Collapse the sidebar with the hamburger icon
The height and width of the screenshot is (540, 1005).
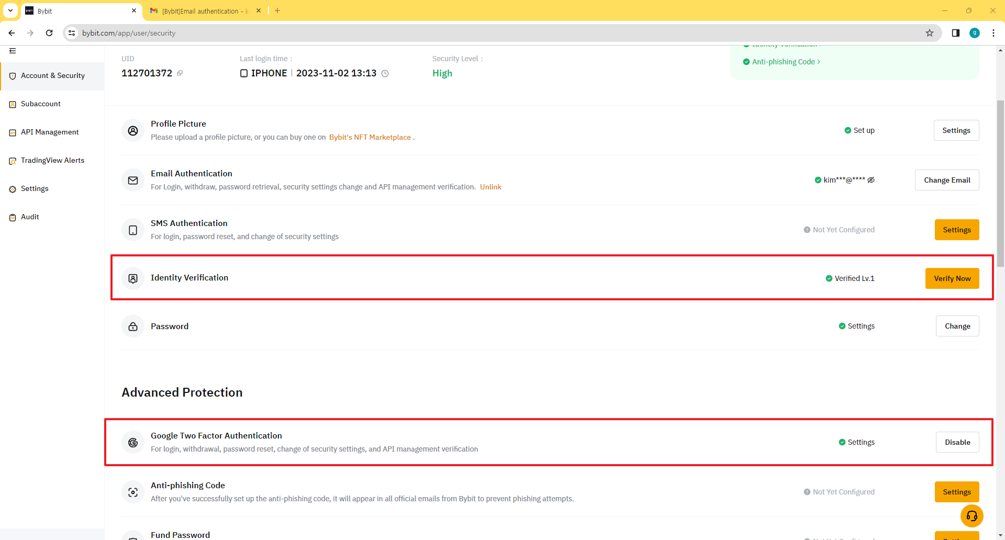pyautogui.click(x=13, y=51)
